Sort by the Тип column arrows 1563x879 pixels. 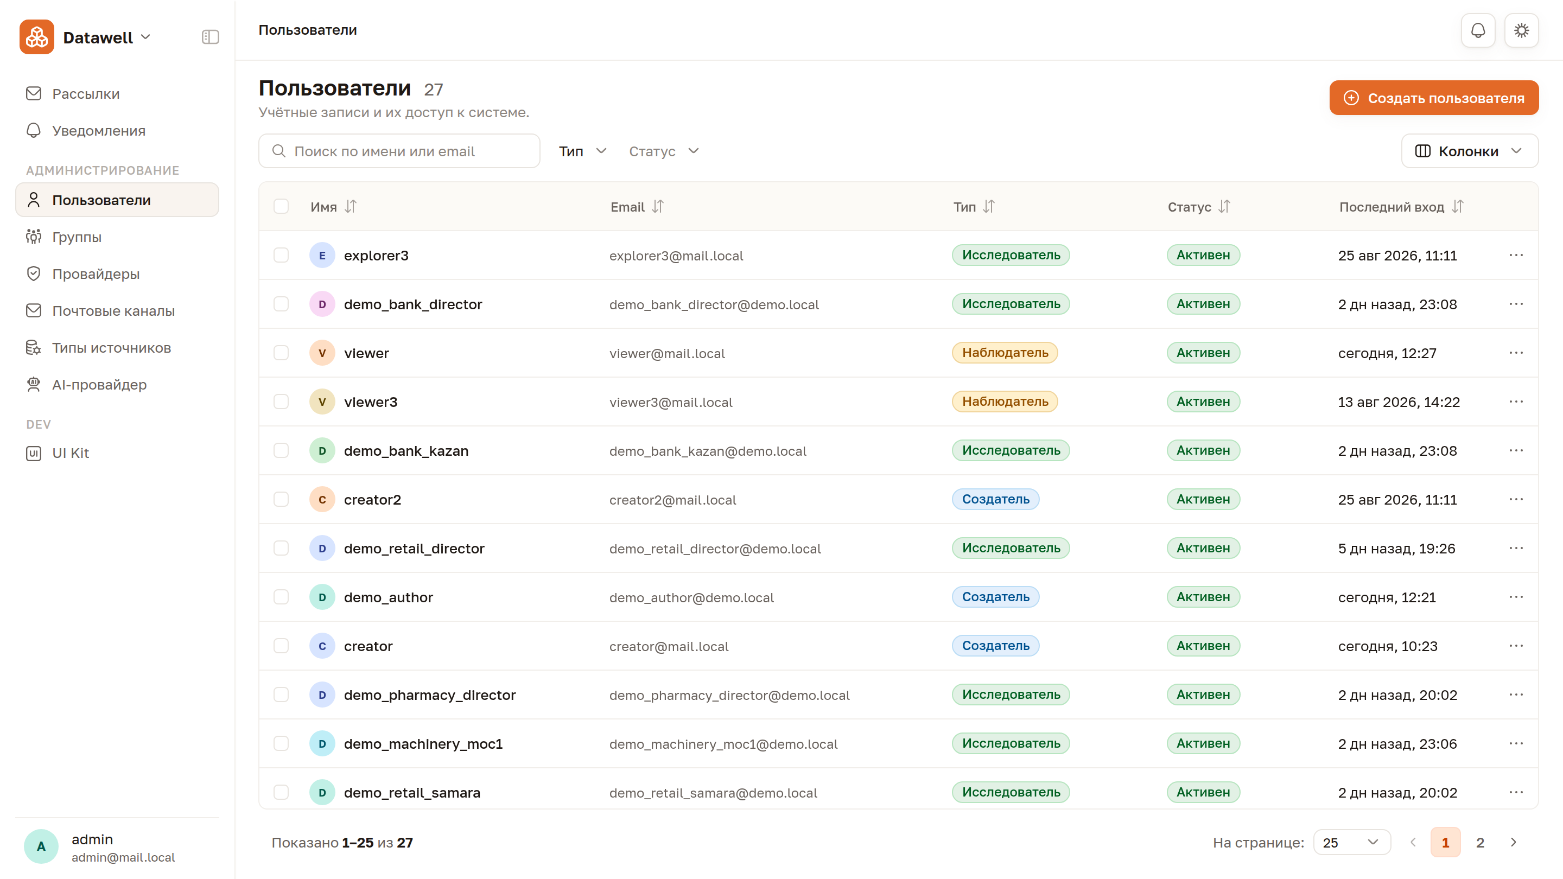989,207
